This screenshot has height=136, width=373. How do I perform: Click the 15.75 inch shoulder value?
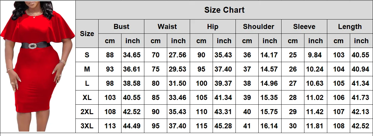[x=270, y=112]
